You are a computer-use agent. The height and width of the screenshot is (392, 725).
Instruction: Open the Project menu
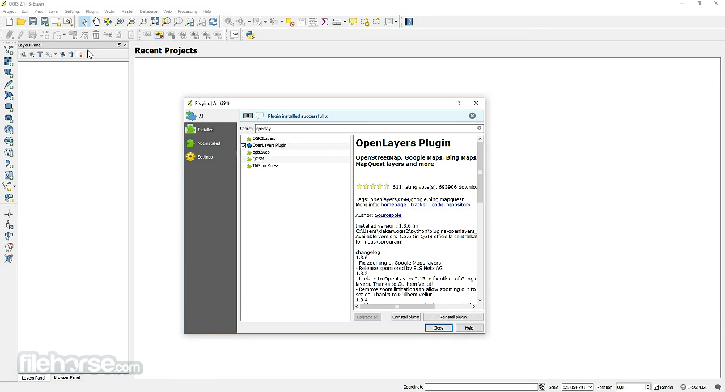[x=9, y=11]
